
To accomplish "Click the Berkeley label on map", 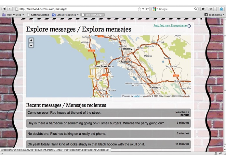I will pos(126,49).
